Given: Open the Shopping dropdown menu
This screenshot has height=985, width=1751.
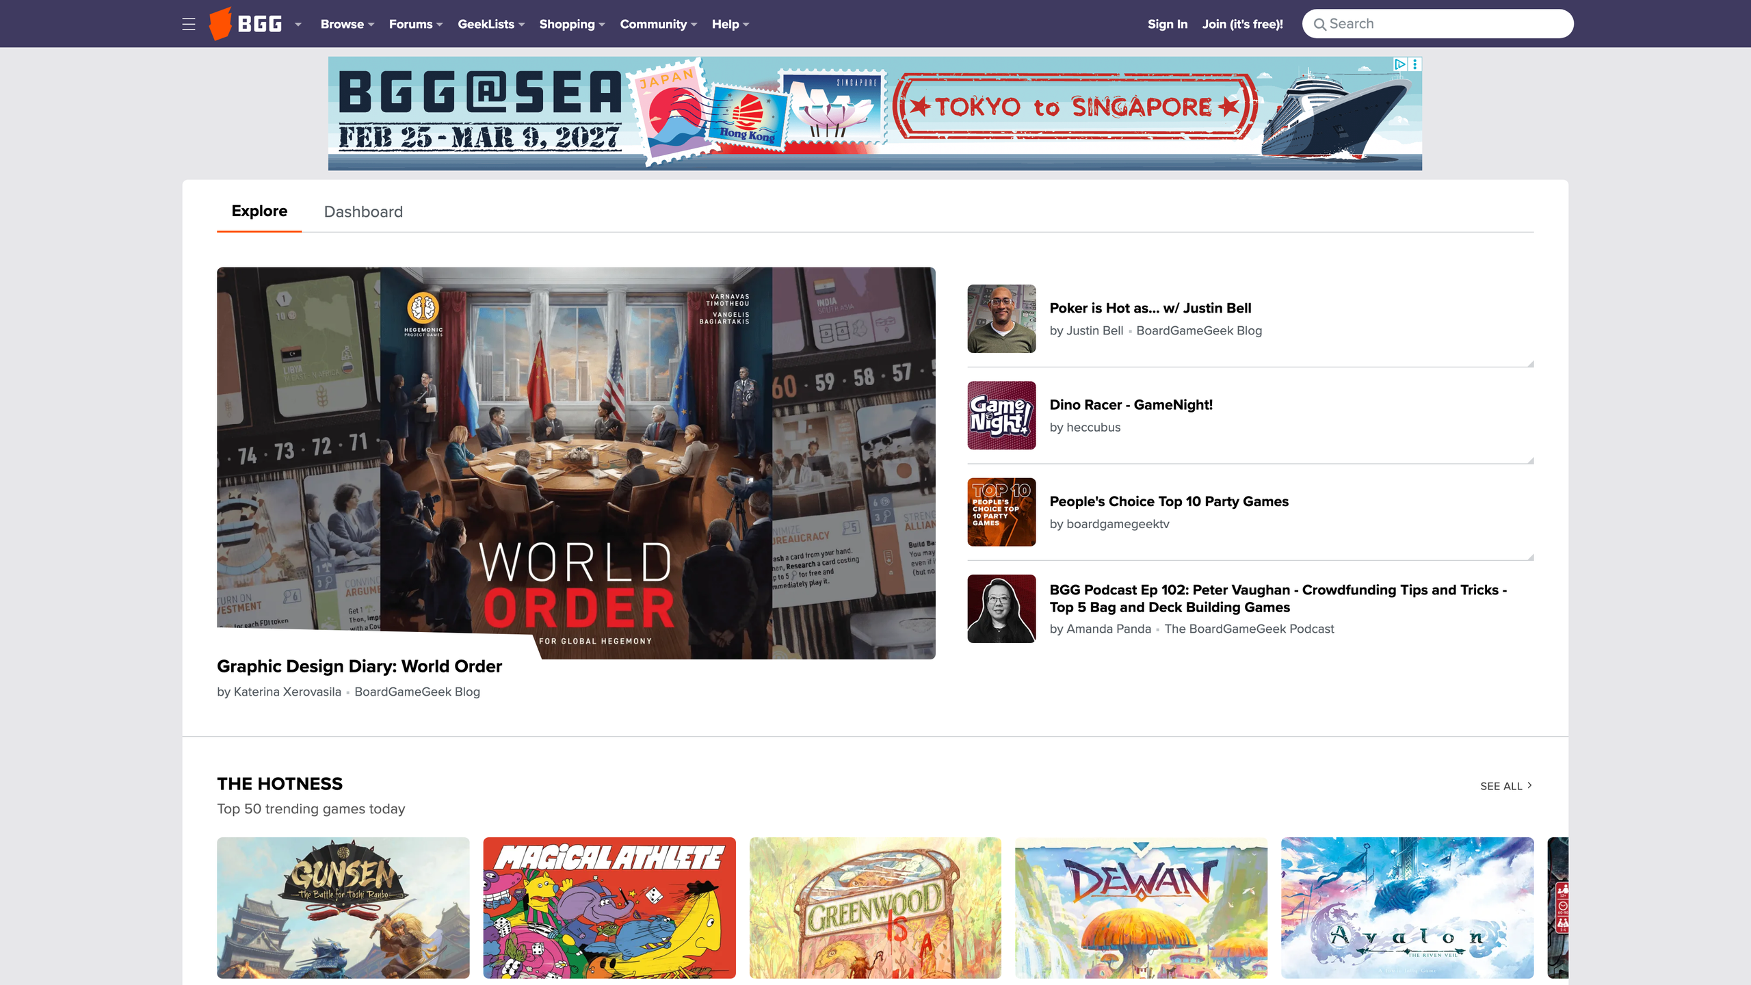Looking at the screenshot, I should point(572,24).
